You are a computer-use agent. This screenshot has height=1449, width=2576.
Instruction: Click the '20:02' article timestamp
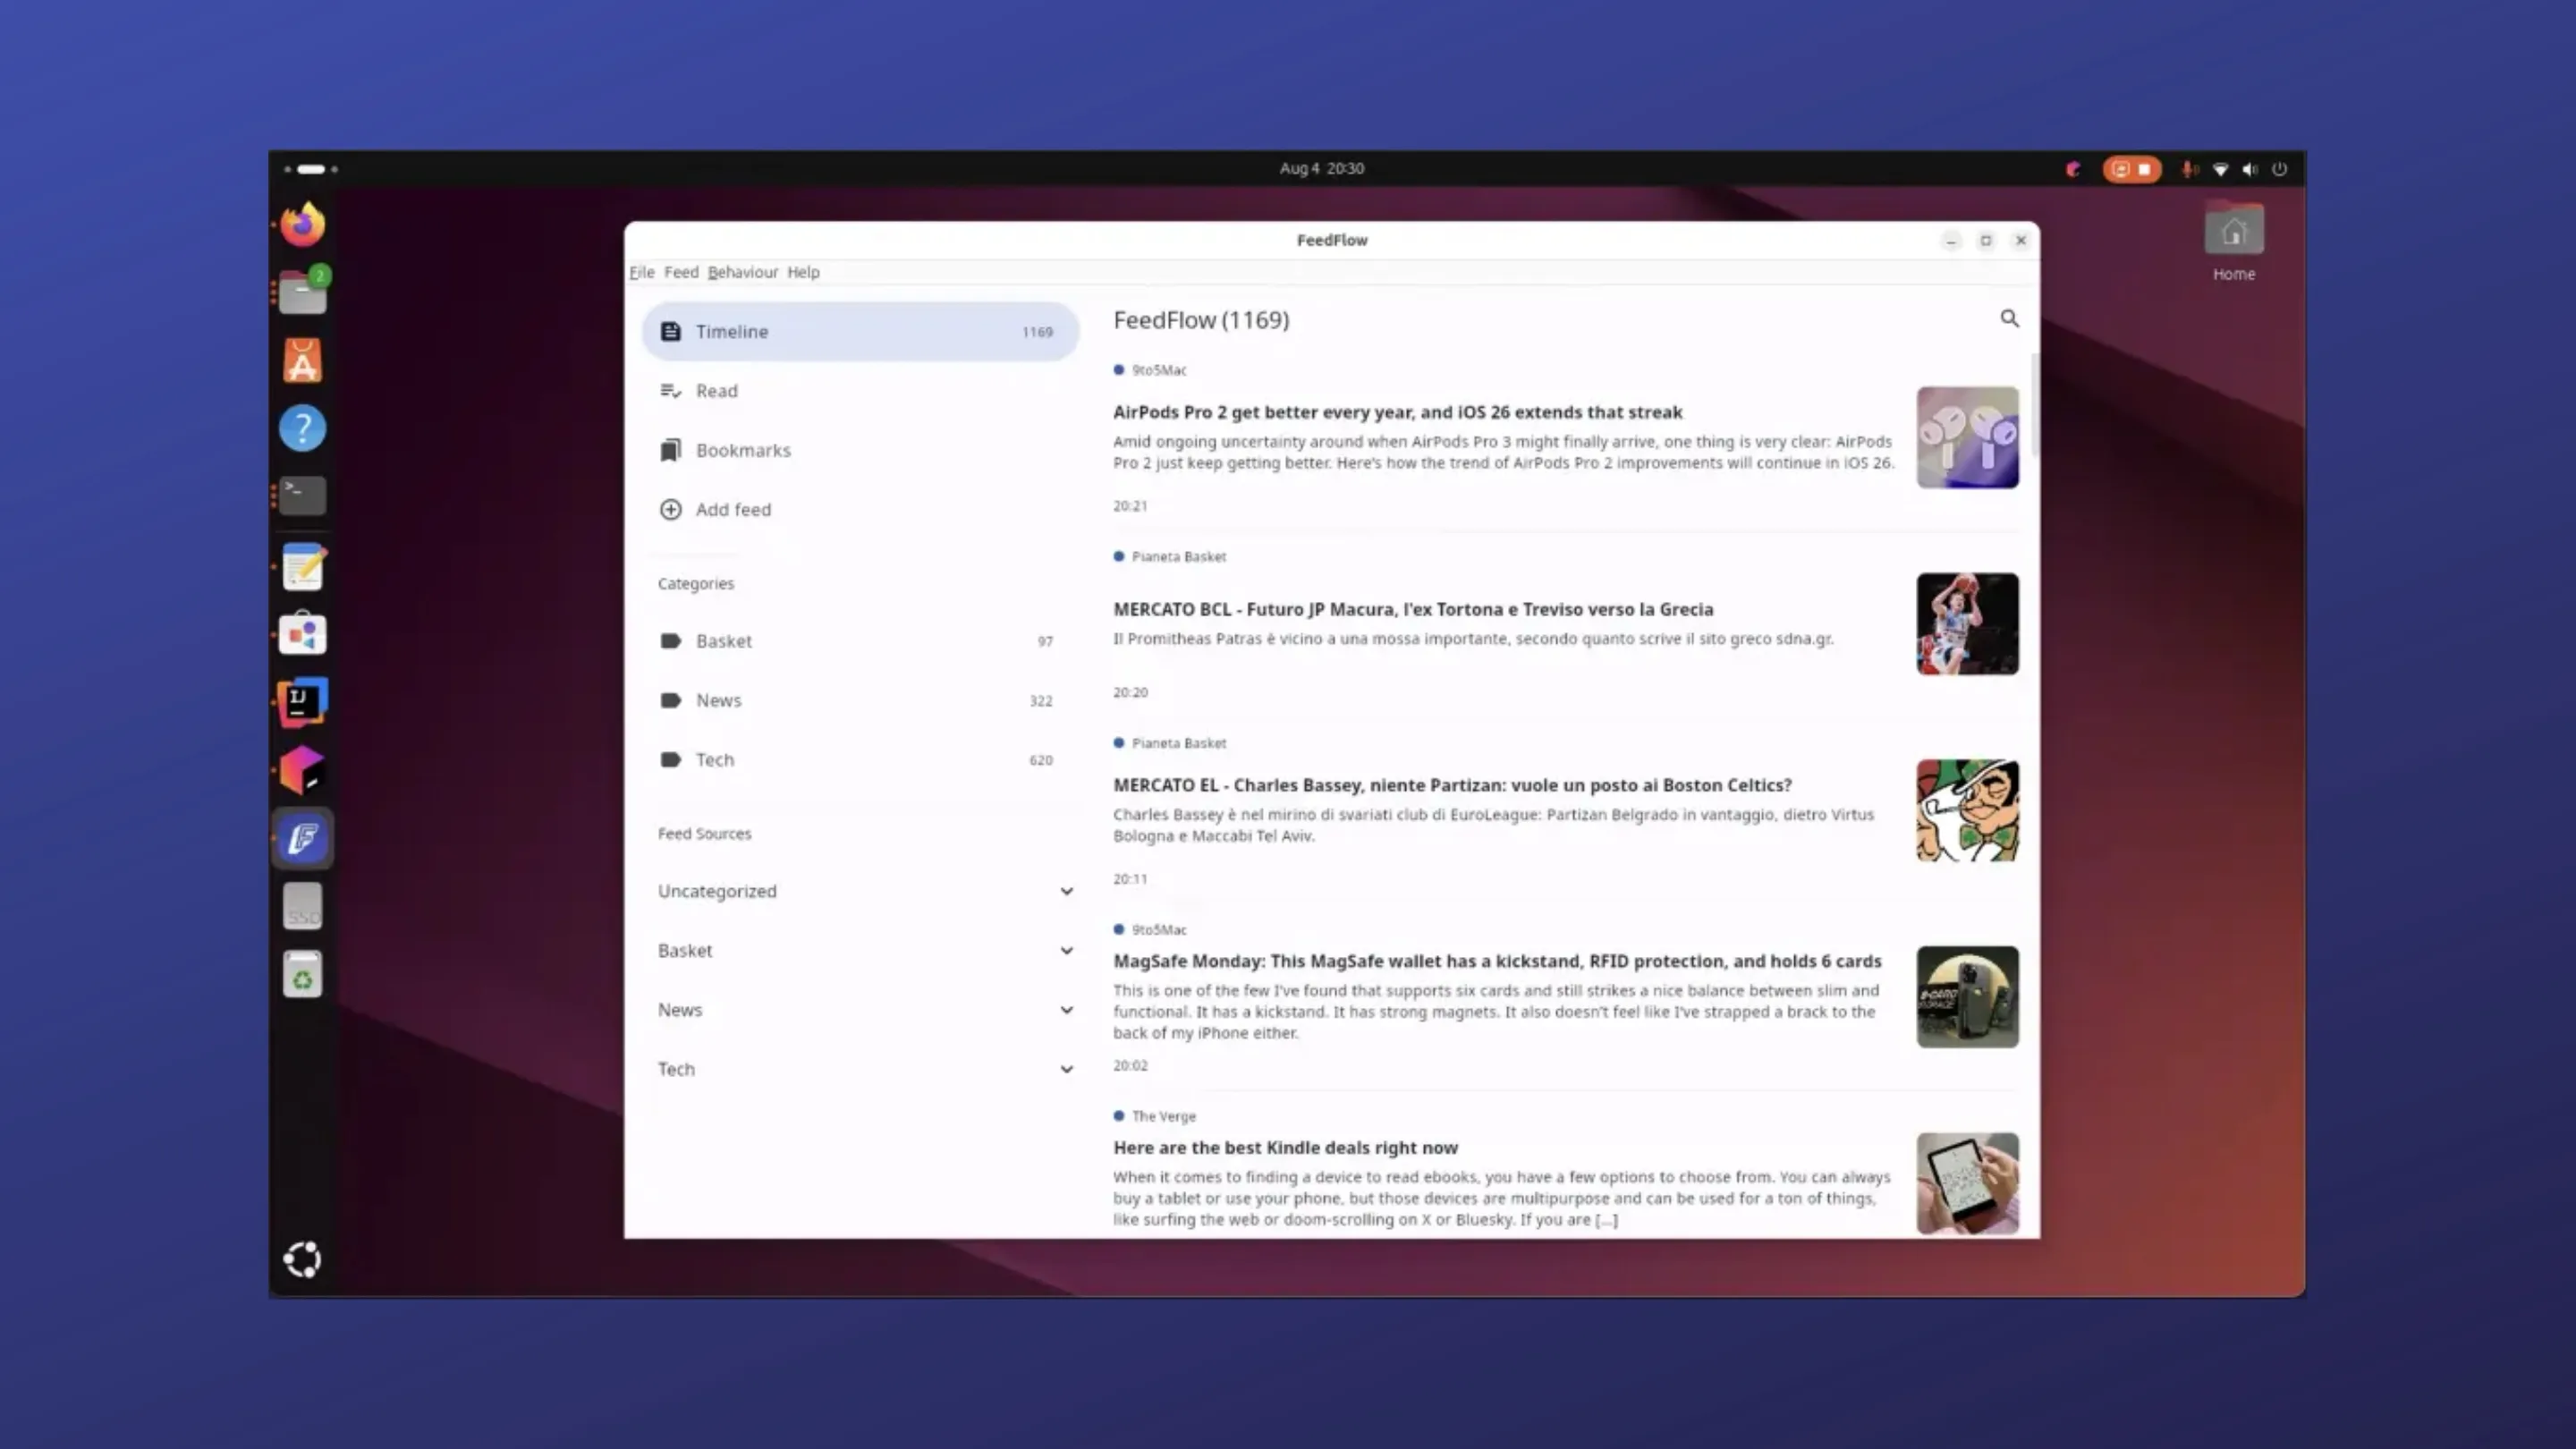(1130, 1066)
